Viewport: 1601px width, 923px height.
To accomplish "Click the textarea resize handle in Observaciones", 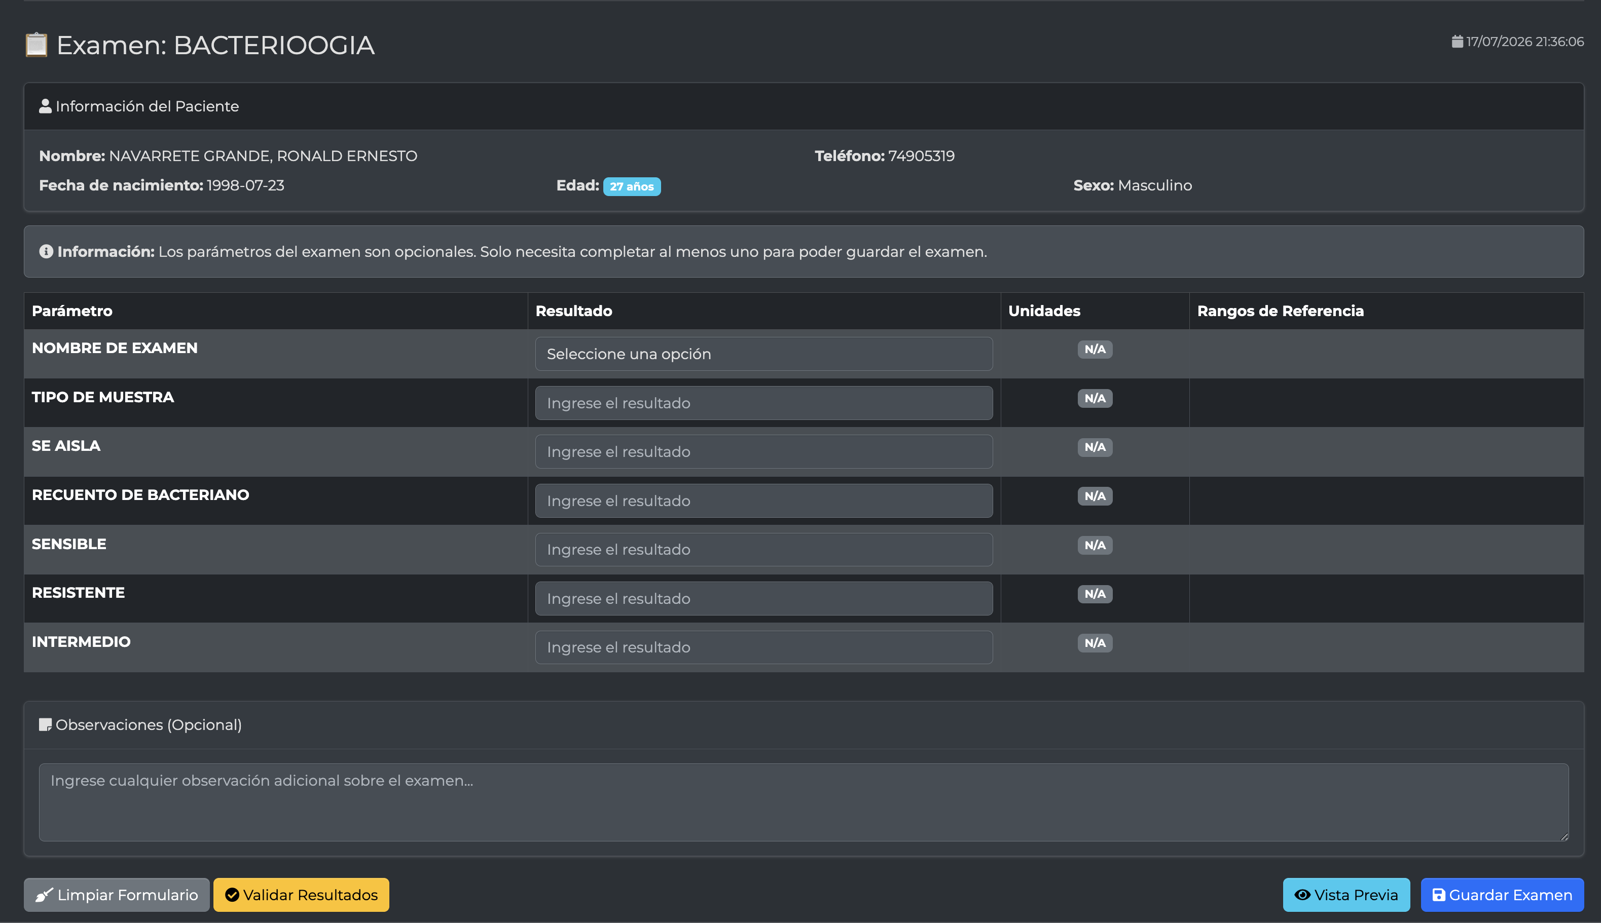I will click(x=1564, y=836).
